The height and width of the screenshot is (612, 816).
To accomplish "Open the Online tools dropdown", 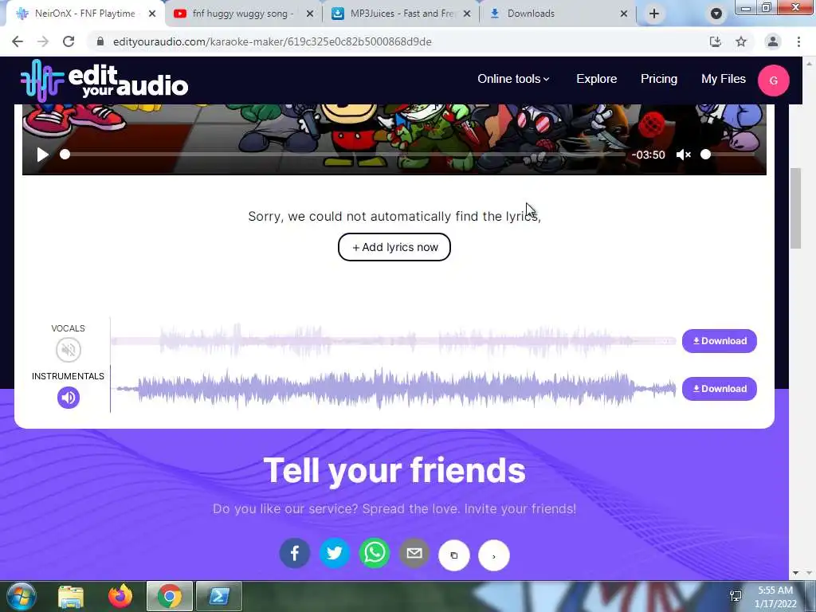I will click(x=513, y=79).
